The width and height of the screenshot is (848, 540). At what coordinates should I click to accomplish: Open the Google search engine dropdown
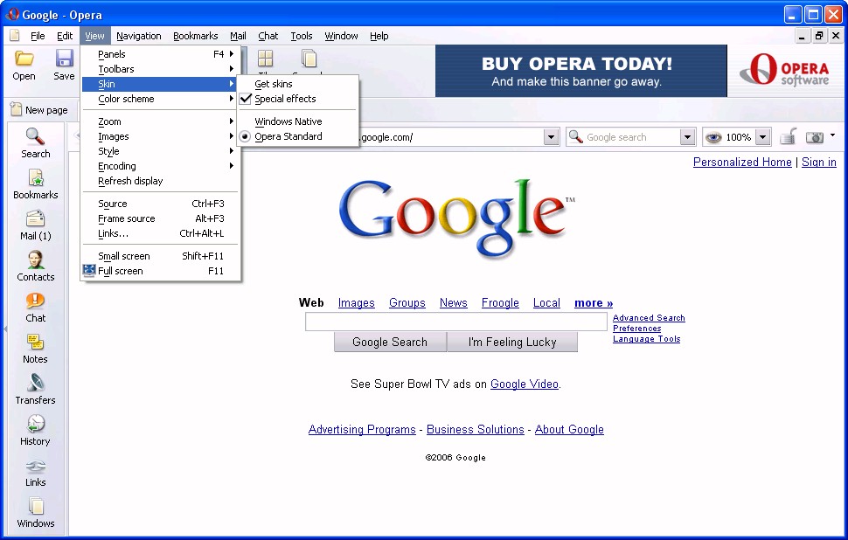tap(687, 137)
